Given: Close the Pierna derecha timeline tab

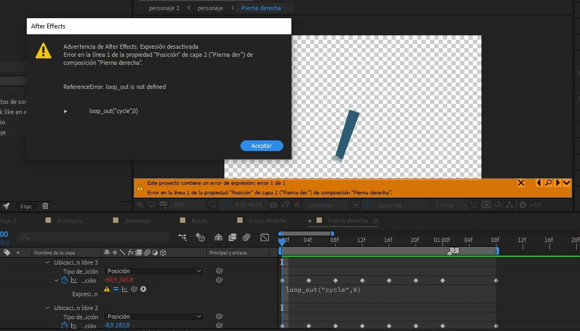Looking at the screenshot, I should [x=310, y=221].
